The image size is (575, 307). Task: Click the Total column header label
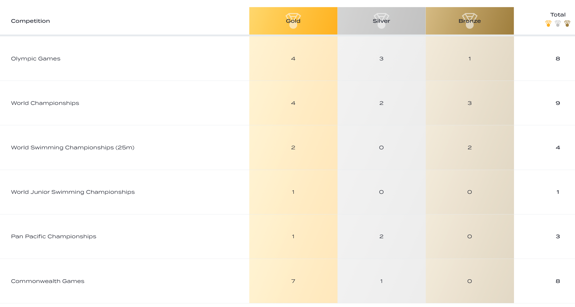tap(558, 15)
